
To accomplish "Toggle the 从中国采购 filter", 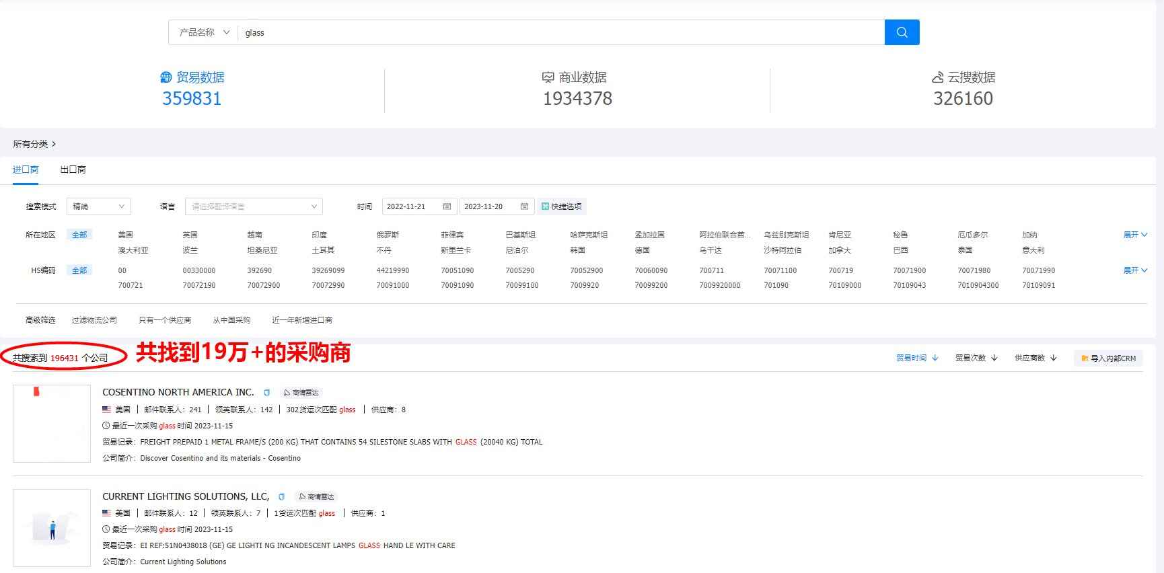I will pos(231,320).
